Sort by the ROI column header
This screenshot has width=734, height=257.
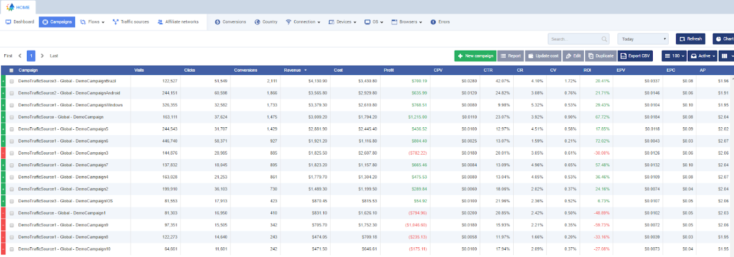click(588, 71)
